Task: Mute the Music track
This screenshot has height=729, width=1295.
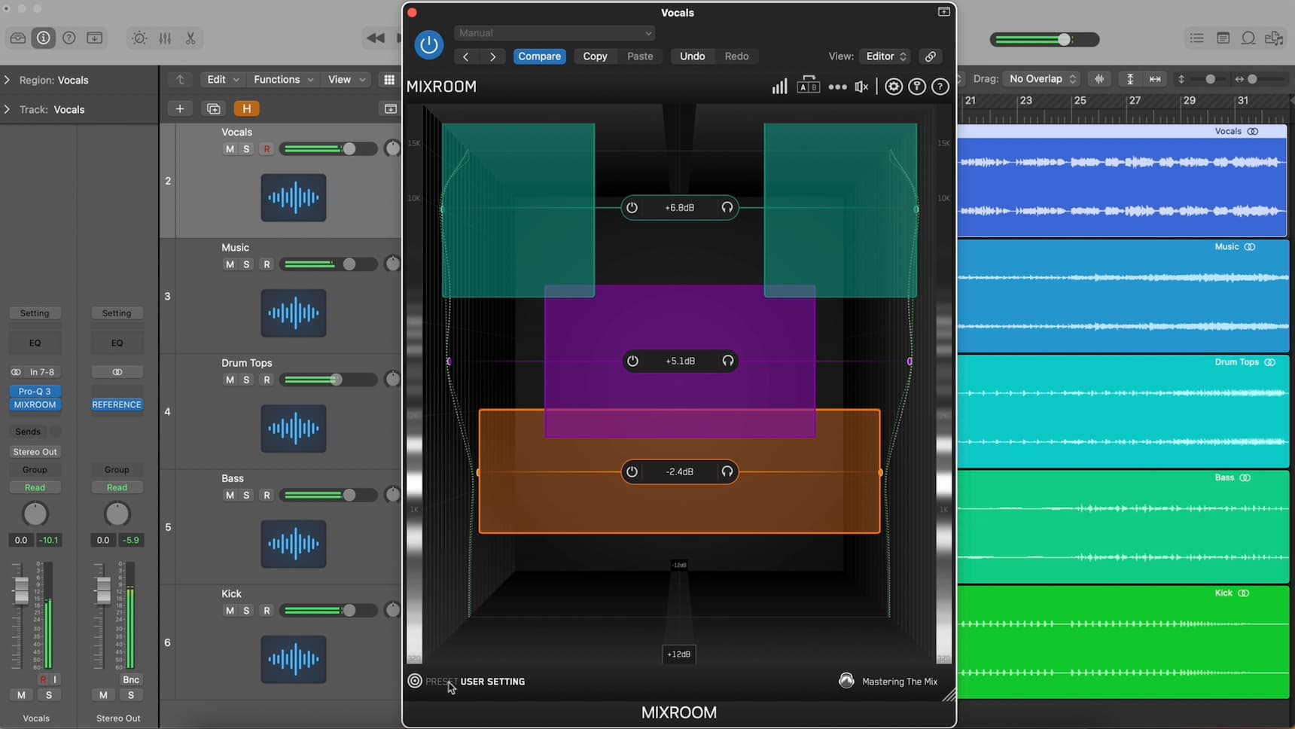Action: point(230,264)
